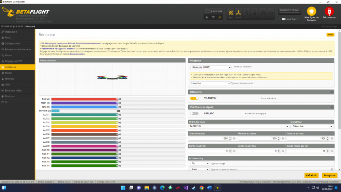Image resolution: width=341 pixels, height=192 pixels.
Task: Open the Émetteur vidéo tab
Action: pyautogui.click(x=17, y=90)
